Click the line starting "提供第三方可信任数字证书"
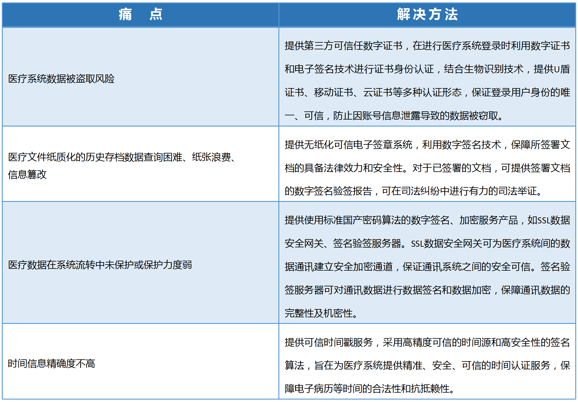 coord(427,46)
